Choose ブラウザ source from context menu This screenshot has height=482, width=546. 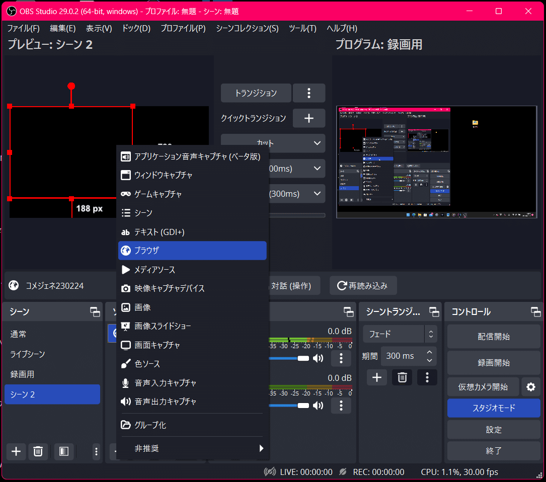pyautogui.click(x=192, y=251)
